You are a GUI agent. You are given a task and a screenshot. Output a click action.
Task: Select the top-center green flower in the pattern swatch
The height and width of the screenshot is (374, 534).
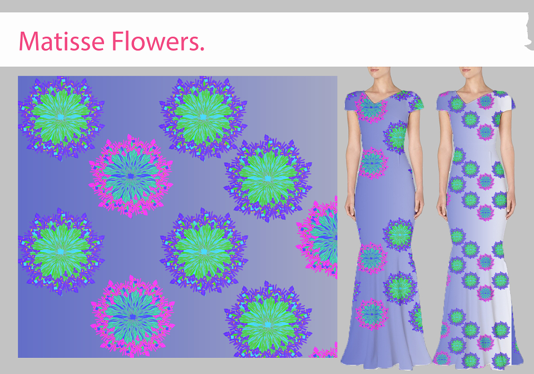tap(204, 118)
